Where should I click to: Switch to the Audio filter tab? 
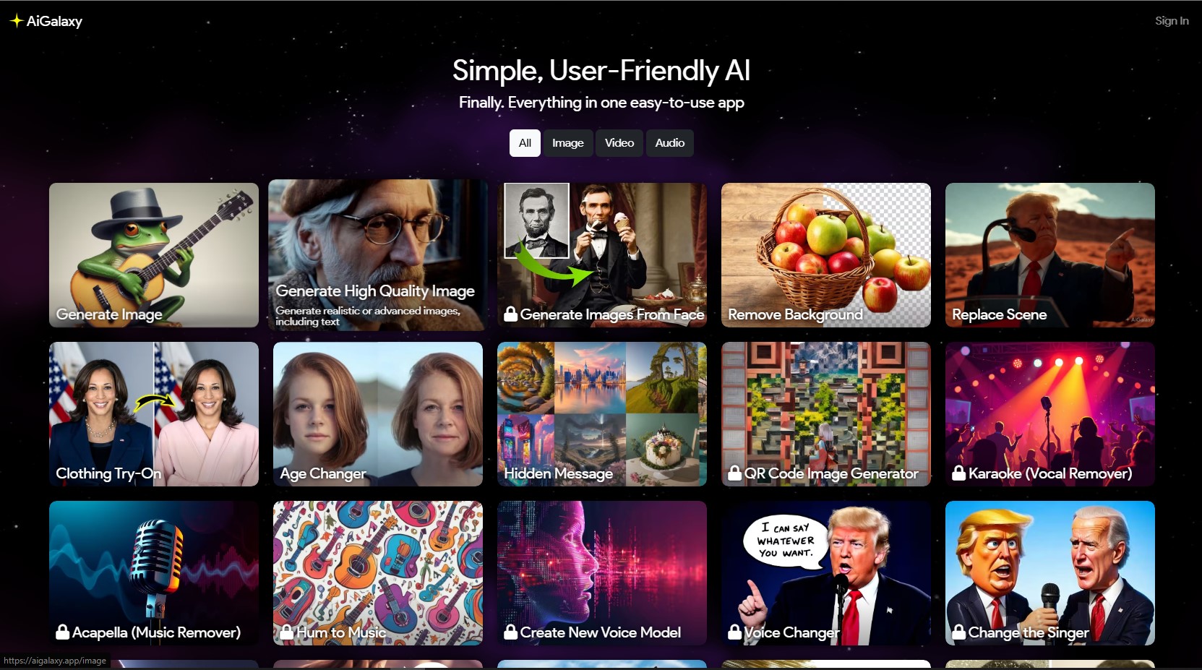coord(669,143)
